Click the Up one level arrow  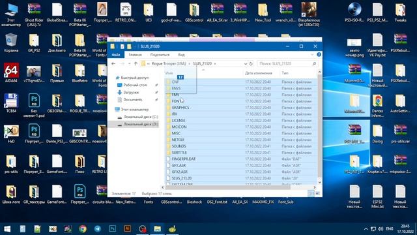pos(136,64)
